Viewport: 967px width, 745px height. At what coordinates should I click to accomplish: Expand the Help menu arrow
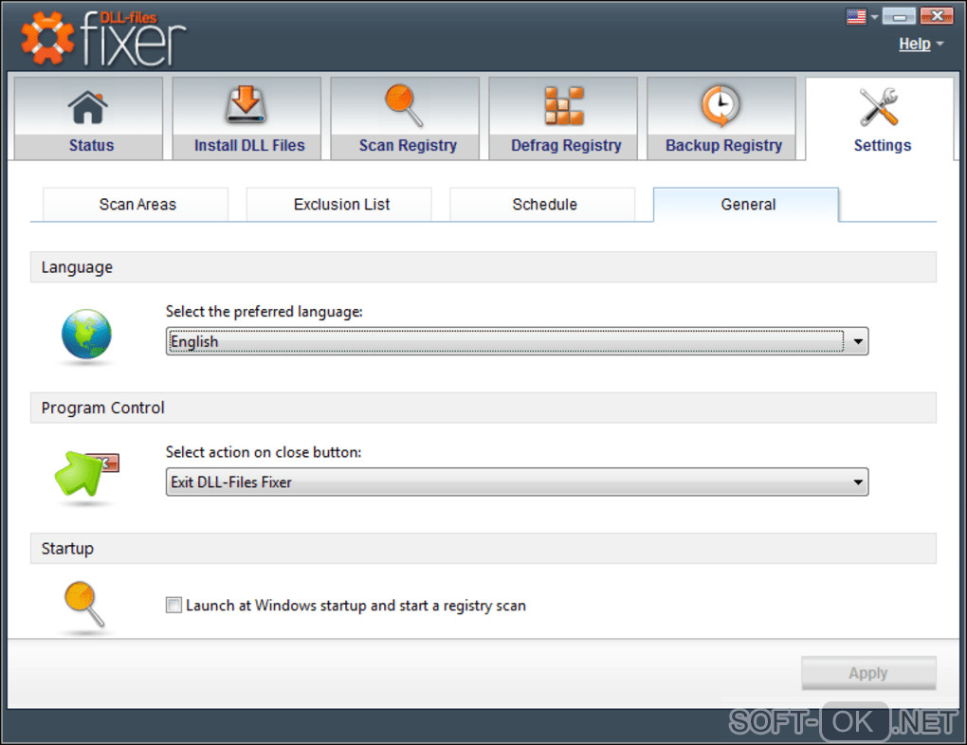pos(940,44)
